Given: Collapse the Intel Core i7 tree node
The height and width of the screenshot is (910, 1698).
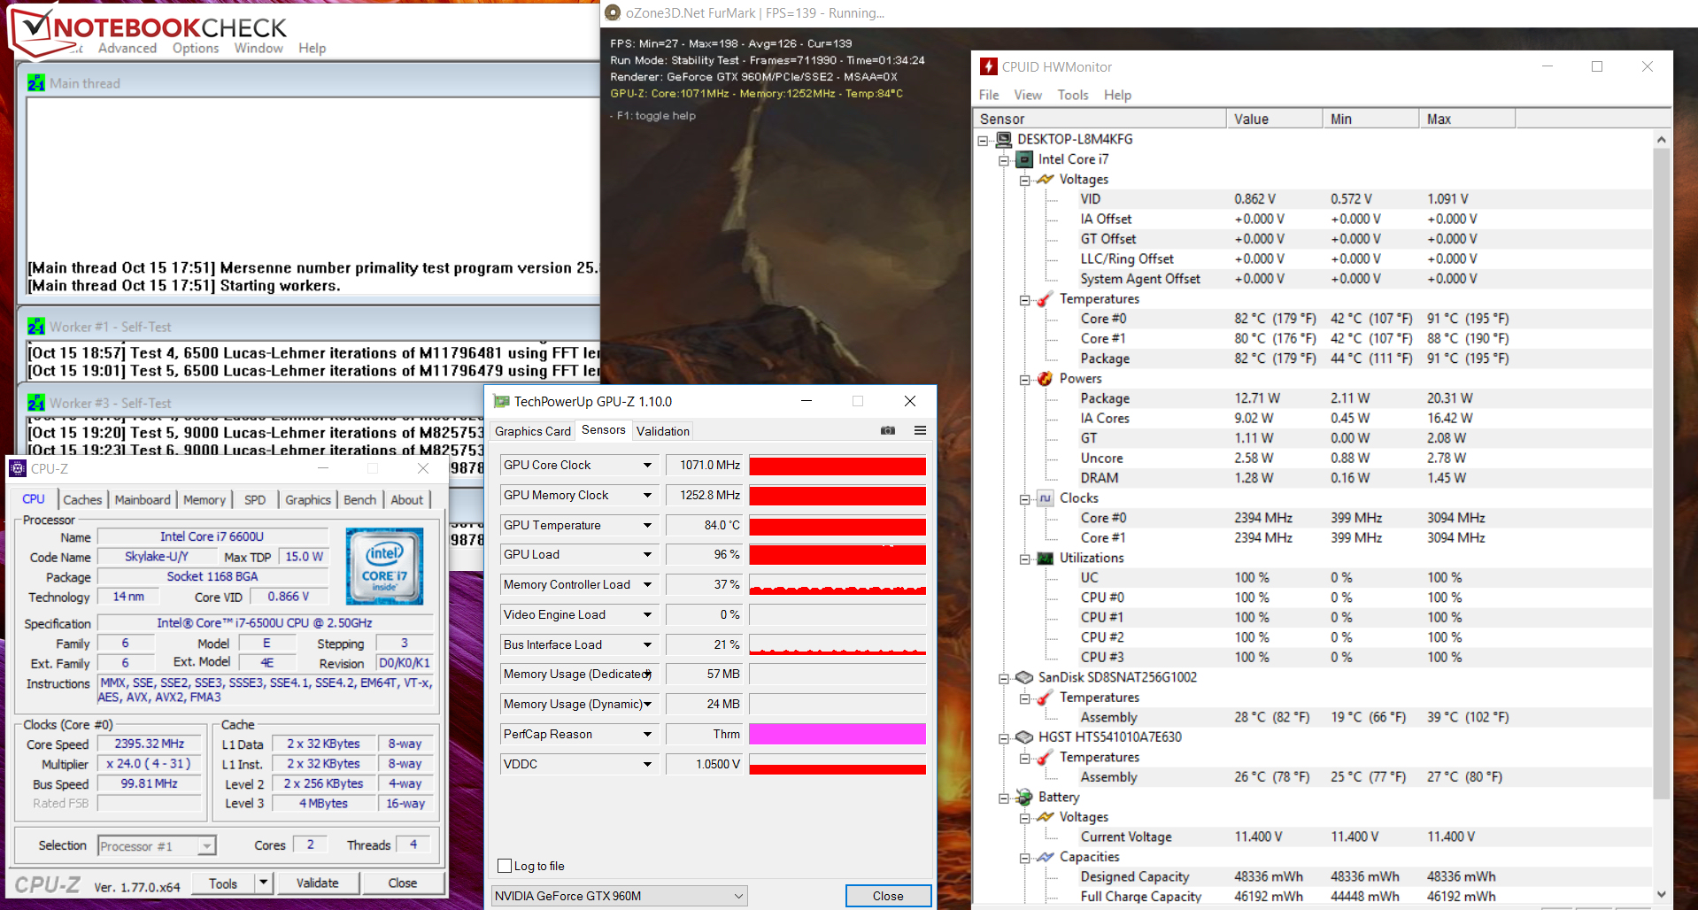Looking at the screenshot, I should coord(1004,160).
